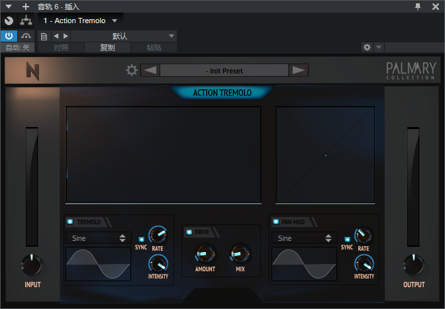Click the OUTPUT gain knob
The width and height of the screenshot is (445, 309).
(414, 265)
